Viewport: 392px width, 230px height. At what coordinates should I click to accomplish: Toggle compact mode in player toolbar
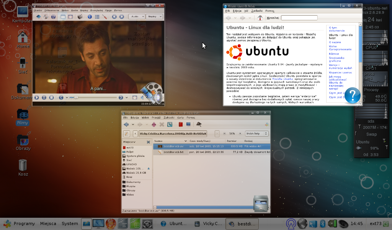[63, 17]
